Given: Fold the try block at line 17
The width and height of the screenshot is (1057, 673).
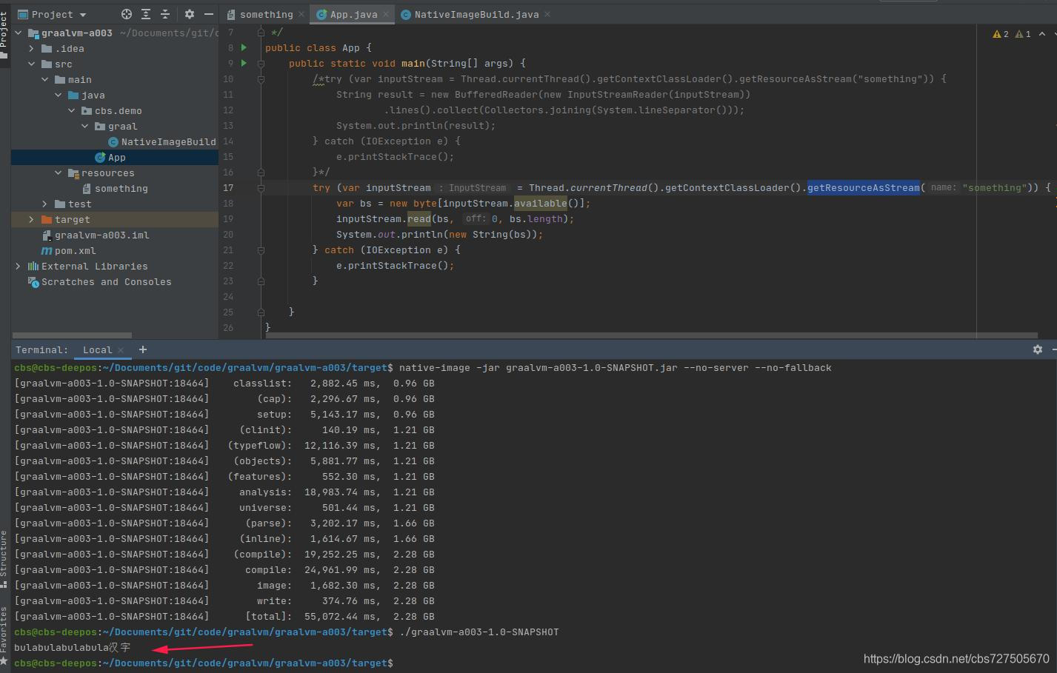Looking at the screenshot, I should pos(261,188).
